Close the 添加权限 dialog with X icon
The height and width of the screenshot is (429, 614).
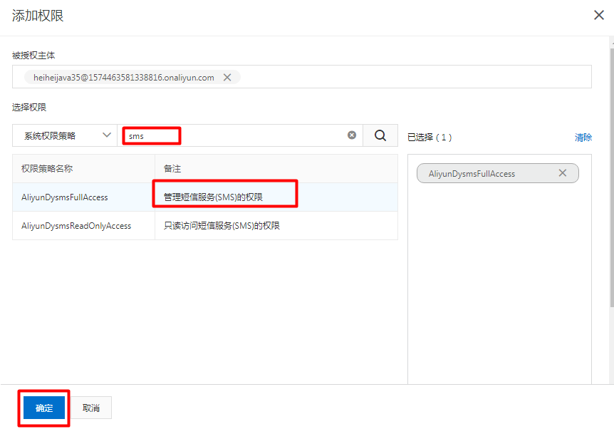(x=599, y=15)
